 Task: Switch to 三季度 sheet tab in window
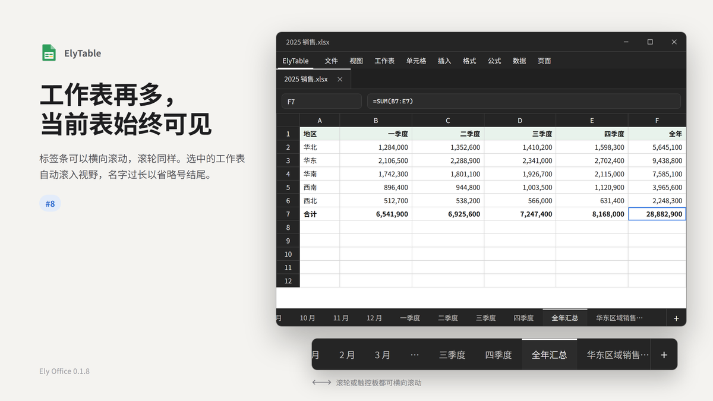pyautogui.click(x=485, y=318)
